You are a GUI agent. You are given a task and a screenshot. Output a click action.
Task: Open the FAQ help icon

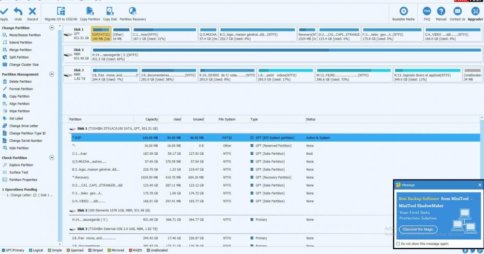pos(427,12)
